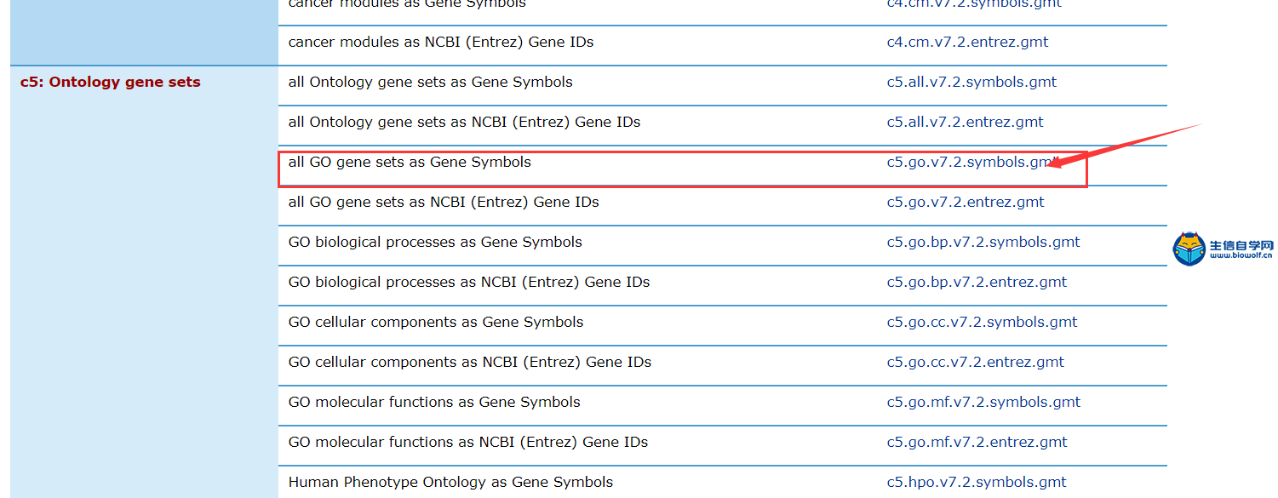Open c5.go.bp.v7.2.entrez.gmt link

coord(977,283)
